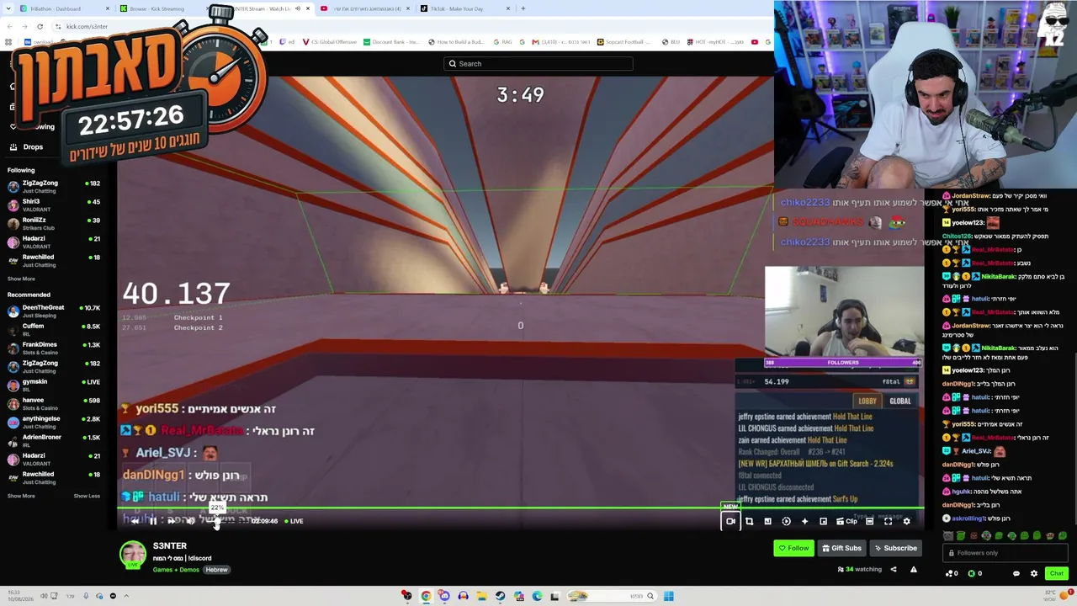Reload the page in browser
Screen dimensions: 1077x606
pos(40,26)
